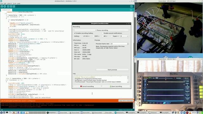Click the Arduino console output scrollbar
Image resolution: width=203 pixels, height=114 pixels.
134,105
